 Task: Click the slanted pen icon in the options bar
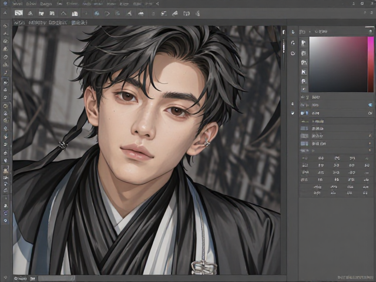[175, 14]
